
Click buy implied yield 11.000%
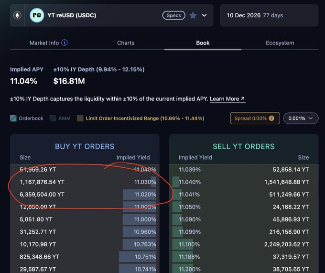pyautogui.click(x=145, y=219)
